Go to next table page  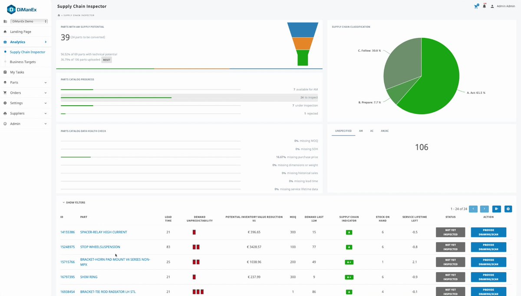tap(485, 209)
